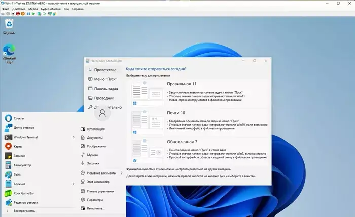Launch Калькулятор from the Start menu
Screen dimensions: 355x217
click(x=23, y=165)
